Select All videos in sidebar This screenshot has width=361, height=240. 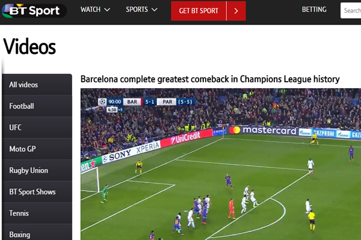37,85
